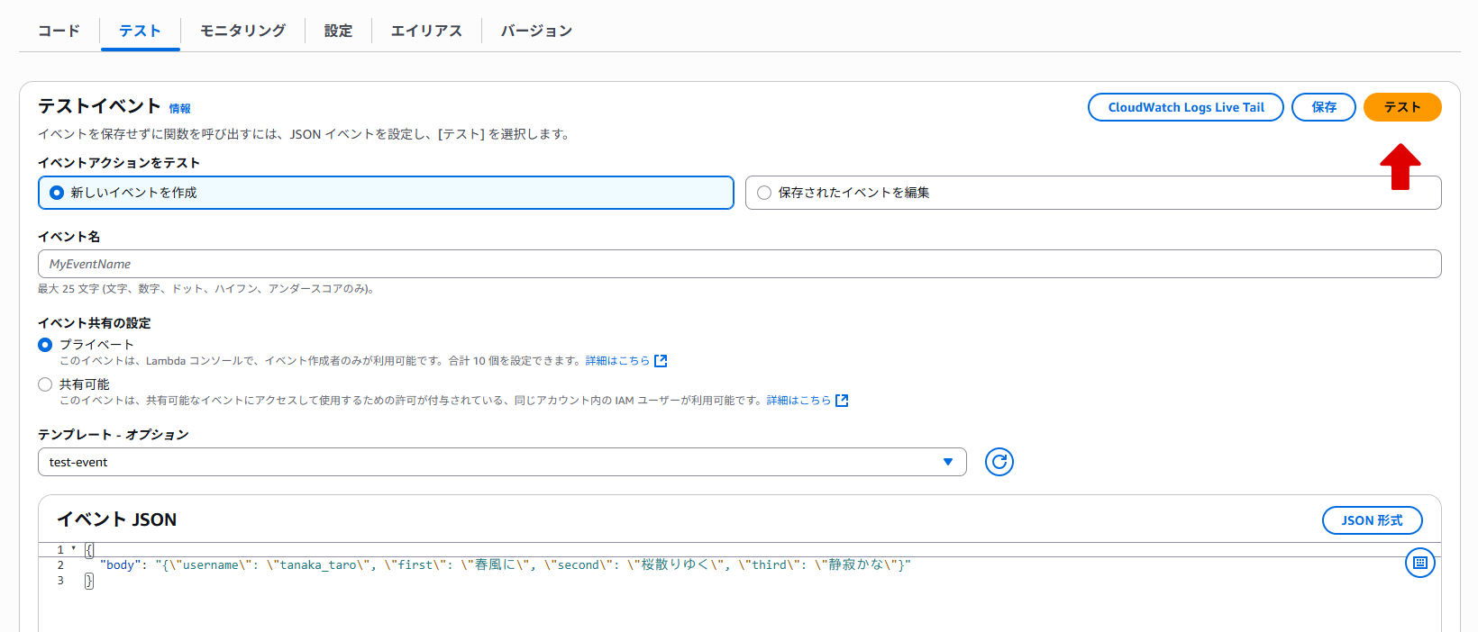Click the event JSON editor side icon
Screen dimensions: 1478x632
tap(1420, 563)
